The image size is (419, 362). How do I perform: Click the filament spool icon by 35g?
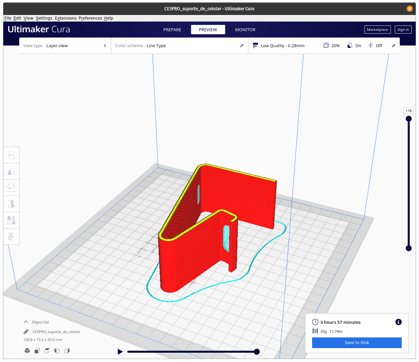tap(315, 331)
